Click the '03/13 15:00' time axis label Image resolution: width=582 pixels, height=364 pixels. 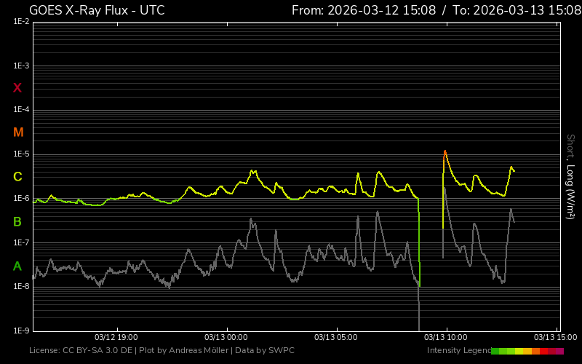pos(556,337)
